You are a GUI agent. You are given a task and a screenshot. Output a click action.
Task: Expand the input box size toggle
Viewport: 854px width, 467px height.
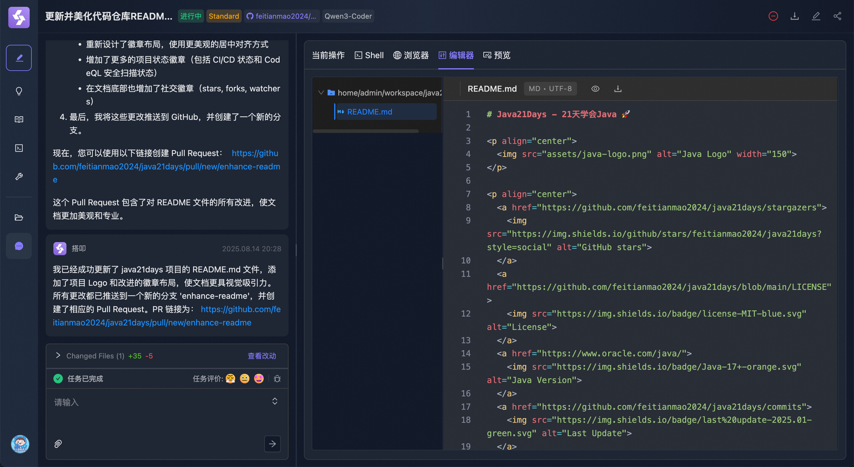point(275,401)
